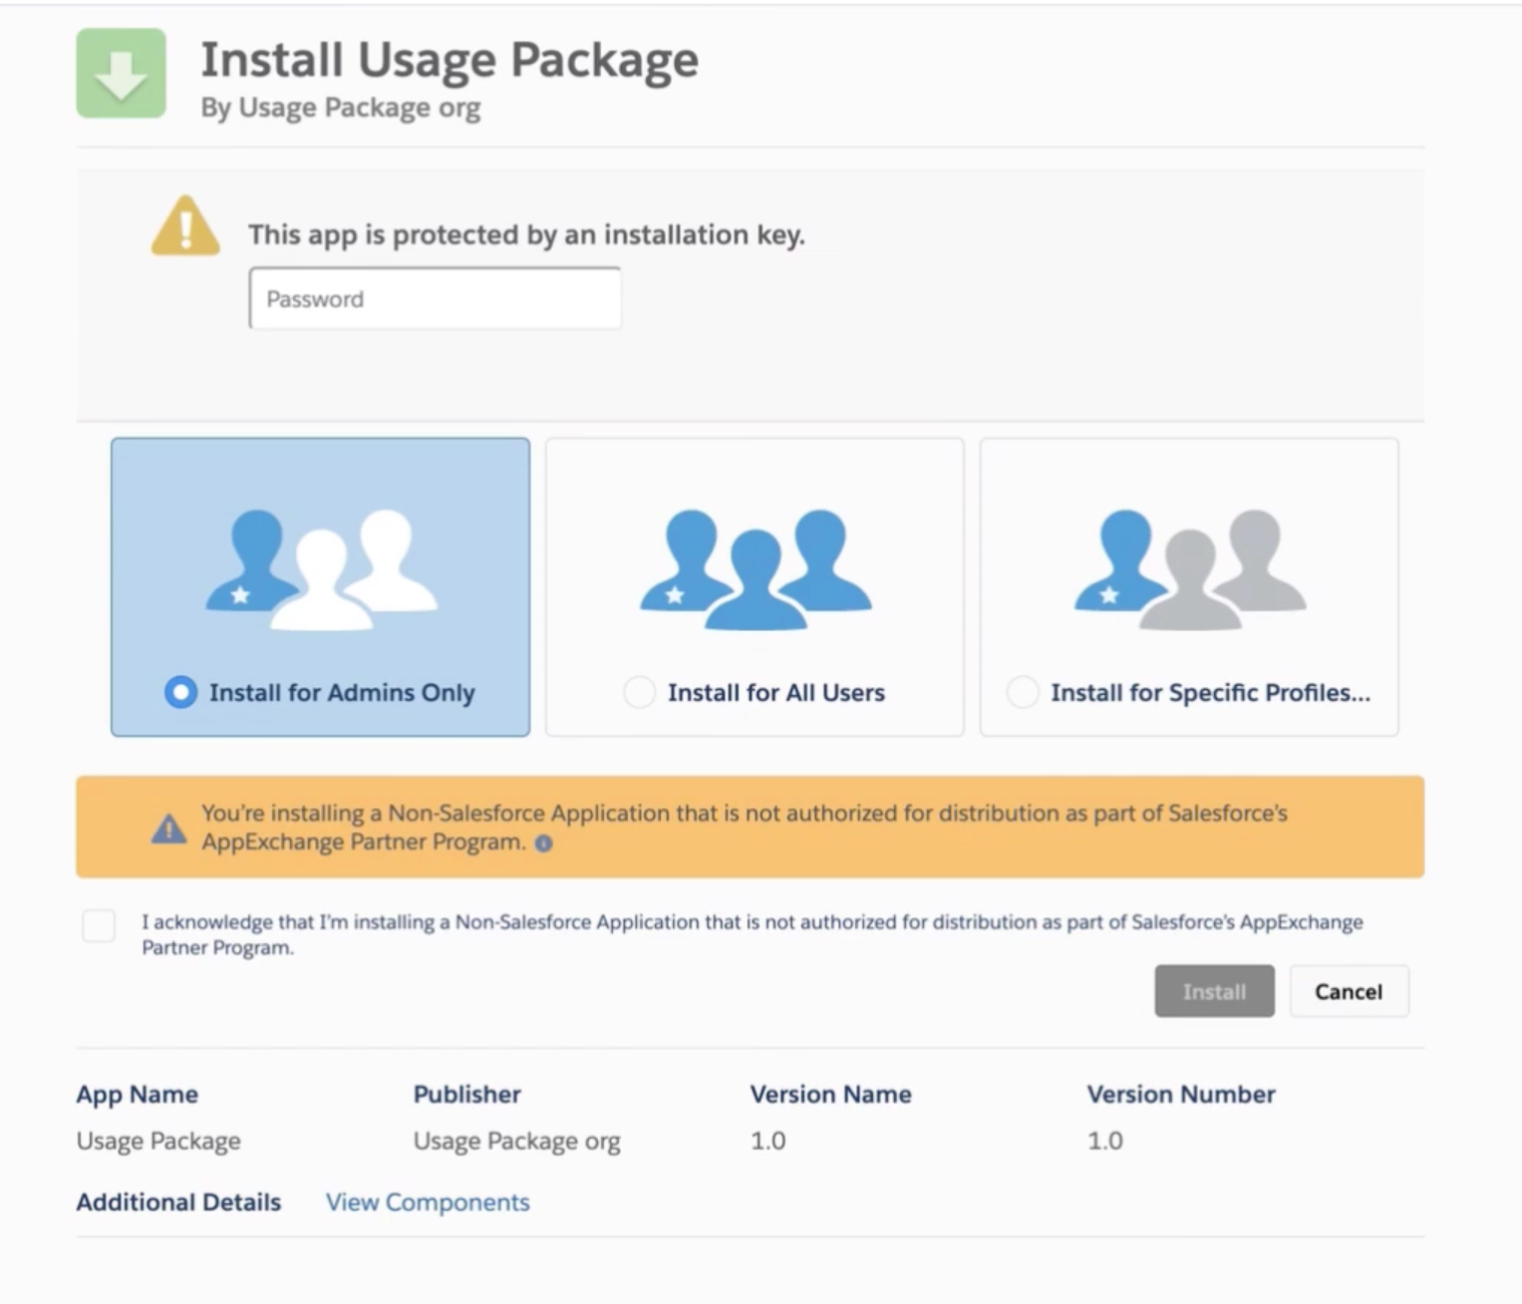The width and height of the screenshot is (1522, 1304).
Task: Click the warning triangle in orange banner
Action: pos(168,828)
